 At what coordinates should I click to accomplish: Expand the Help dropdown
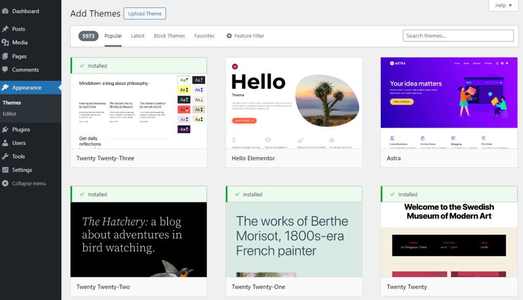pos(503,5)
